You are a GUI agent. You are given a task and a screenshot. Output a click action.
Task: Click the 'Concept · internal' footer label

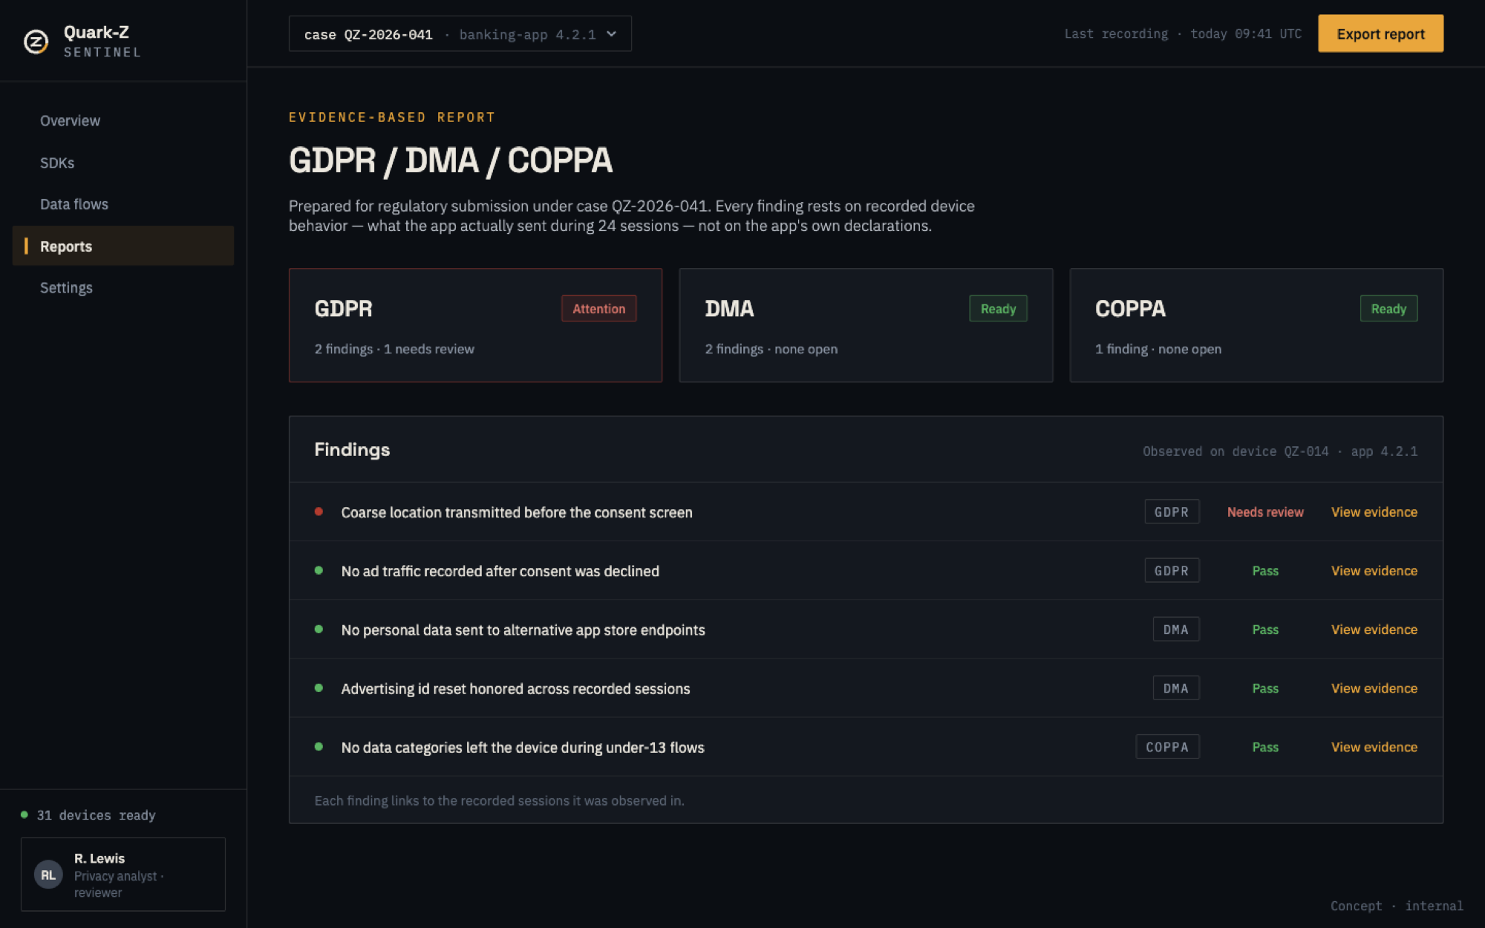click(x=1397, y=906)
